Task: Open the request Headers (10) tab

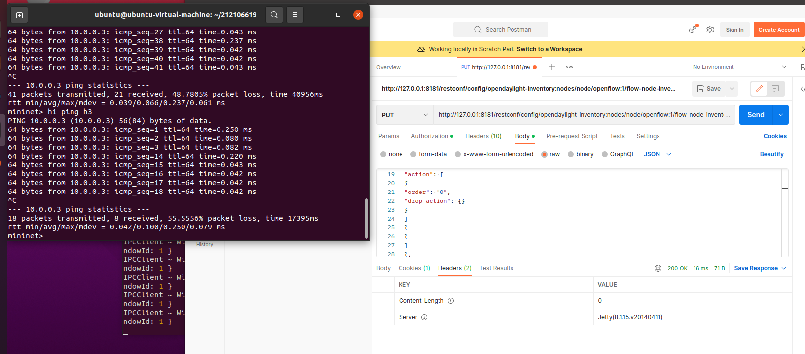Action: point(483,136)
